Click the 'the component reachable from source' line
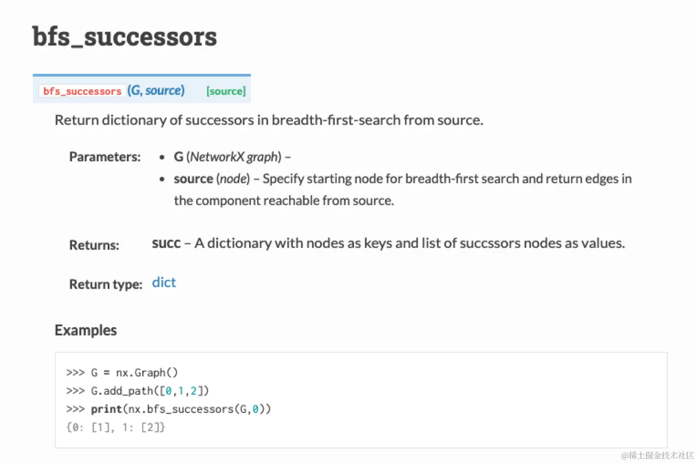This screenshot has height=463, width=697. [284, 201]
